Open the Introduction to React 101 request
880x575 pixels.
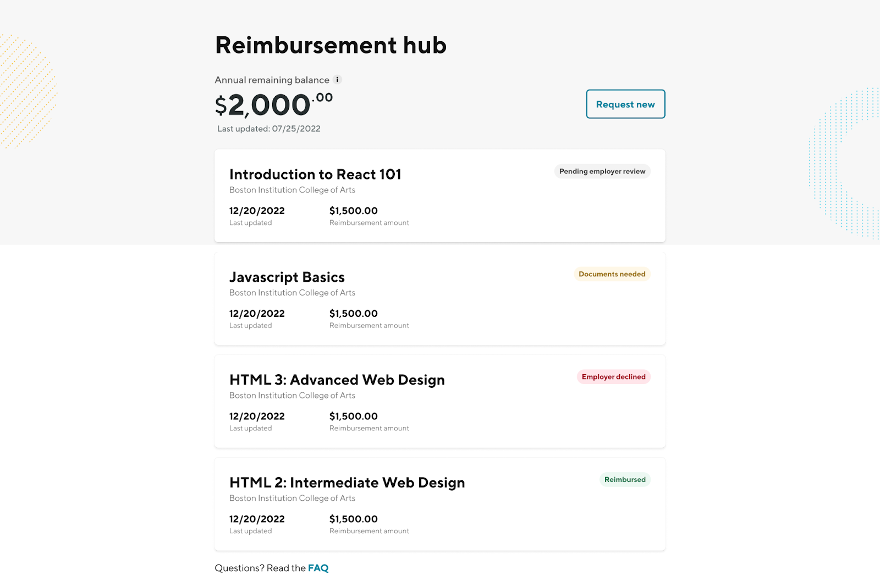click(315, 174)
